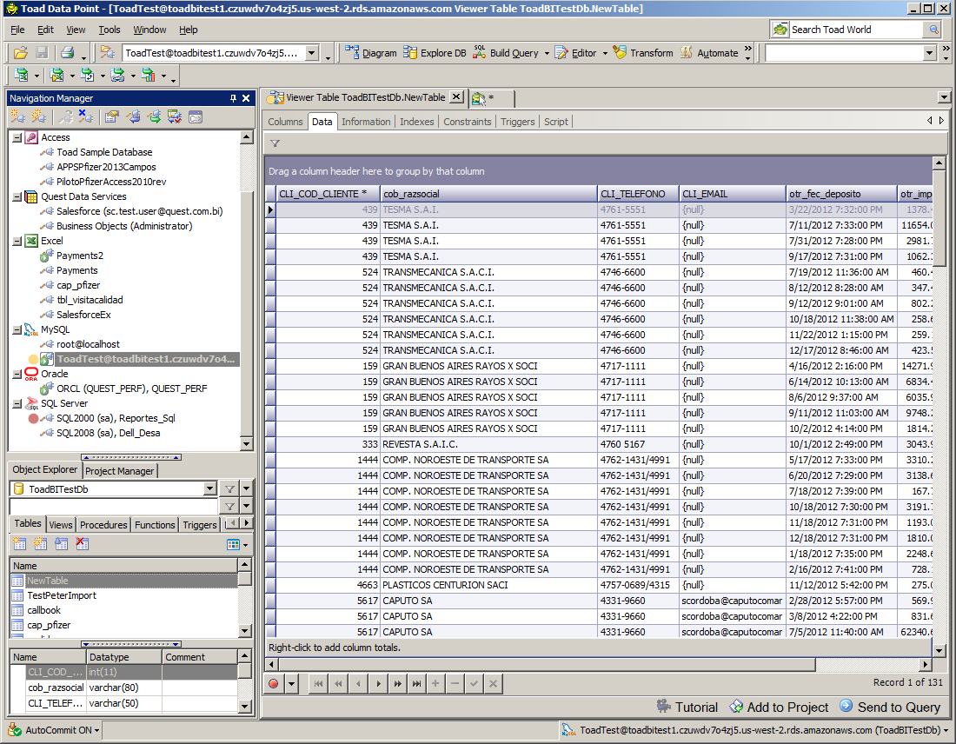Click in the Search Toad World field
Viewport: 956px width, 744px height.
click(x=857, y=30)
